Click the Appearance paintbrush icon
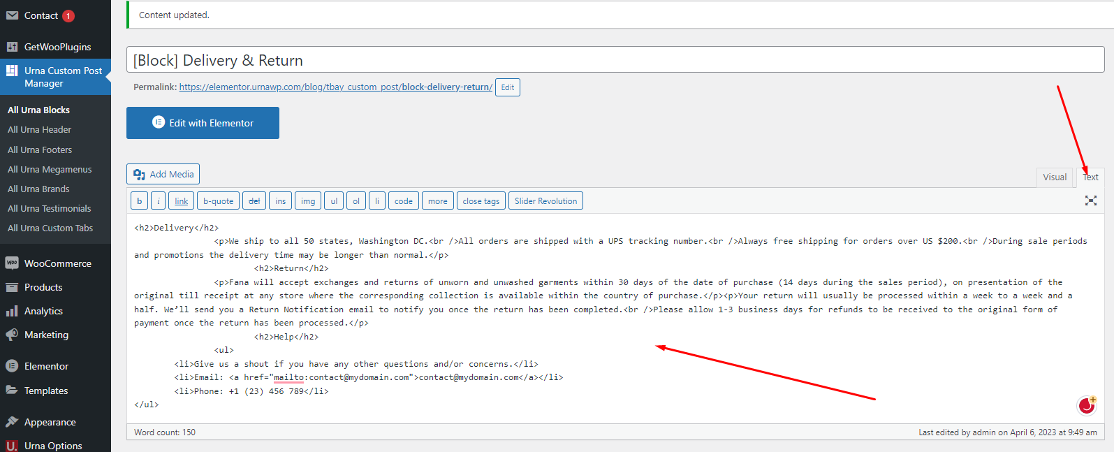Screen dimensions: 1114x452 click(12, 422)
